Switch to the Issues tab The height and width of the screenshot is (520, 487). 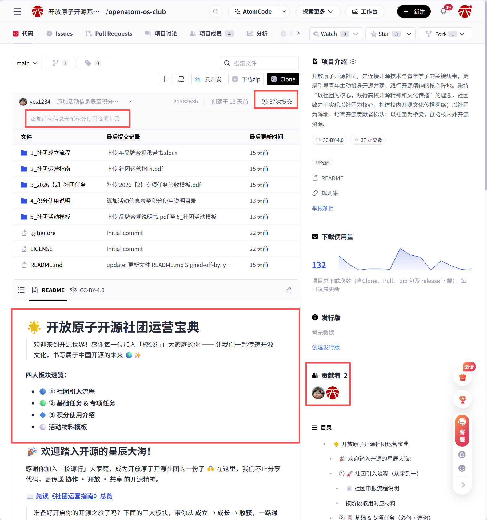[59, 34]
